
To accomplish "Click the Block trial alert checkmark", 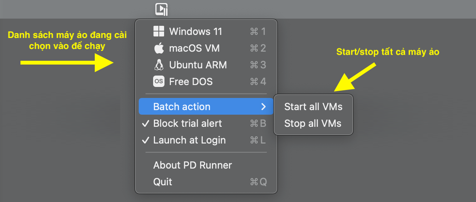I will click(146, 123).
